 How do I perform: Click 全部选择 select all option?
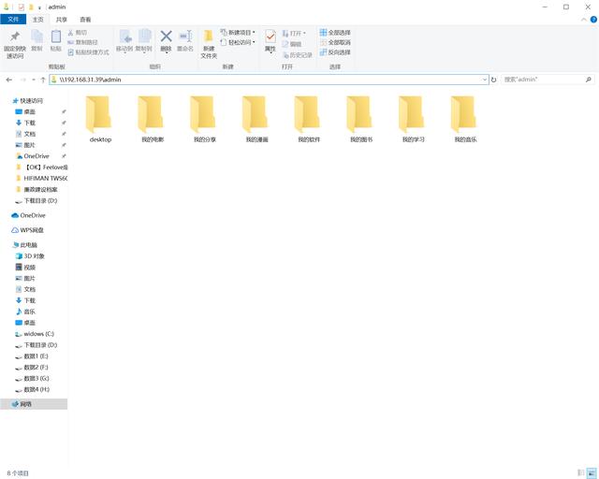click(335, 32)
